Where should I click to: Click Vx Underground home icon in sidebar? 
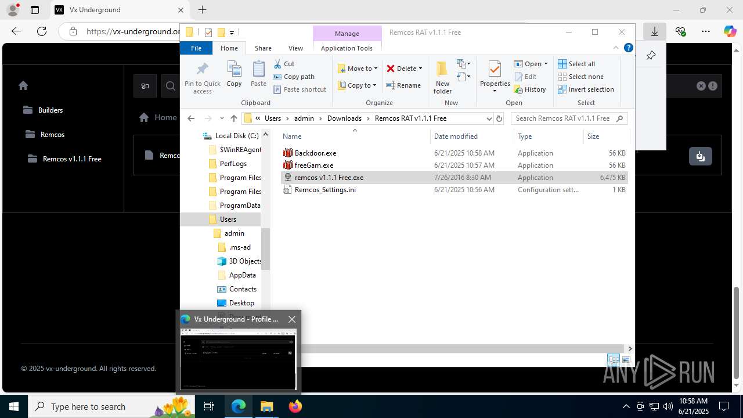[23, 85]
